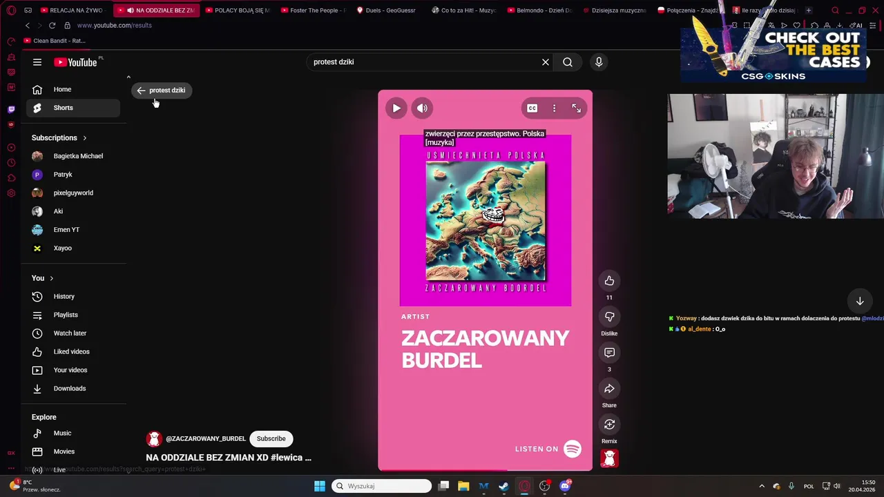This screenshot has width=884, height=497.
Task: Mute the Short's volume
Action: [422, 108]
